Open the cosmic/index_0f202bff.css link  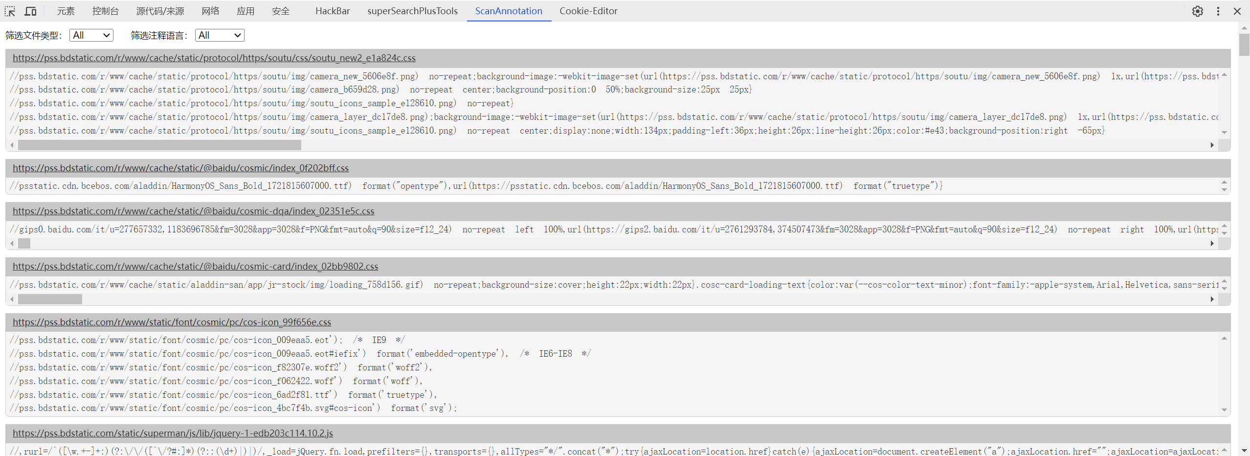pyautogui.click(x=180, y=168)
